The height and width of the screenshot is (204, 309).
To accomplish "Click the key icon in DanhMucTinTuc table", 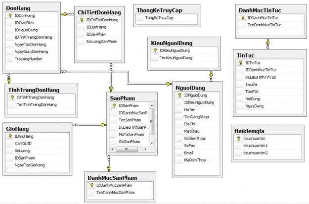I will pos(242,17).
